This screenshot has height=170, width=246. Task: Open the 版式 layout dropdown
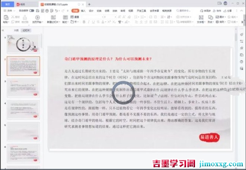pyautogui.click(x=65, y=22)
